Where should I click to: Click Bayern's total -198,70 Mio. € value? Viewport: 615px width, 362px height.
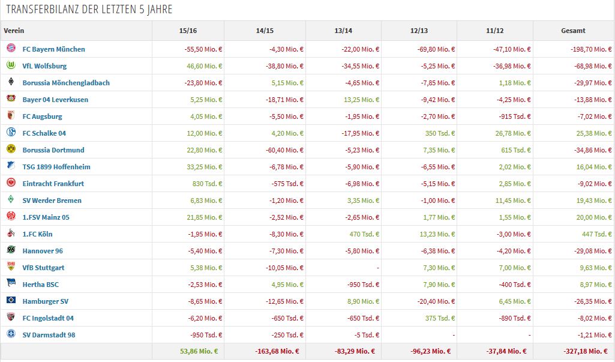click(591, 49)
